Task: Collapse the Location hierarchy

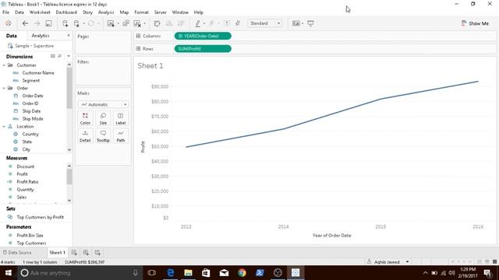Action: coord(4,126)
